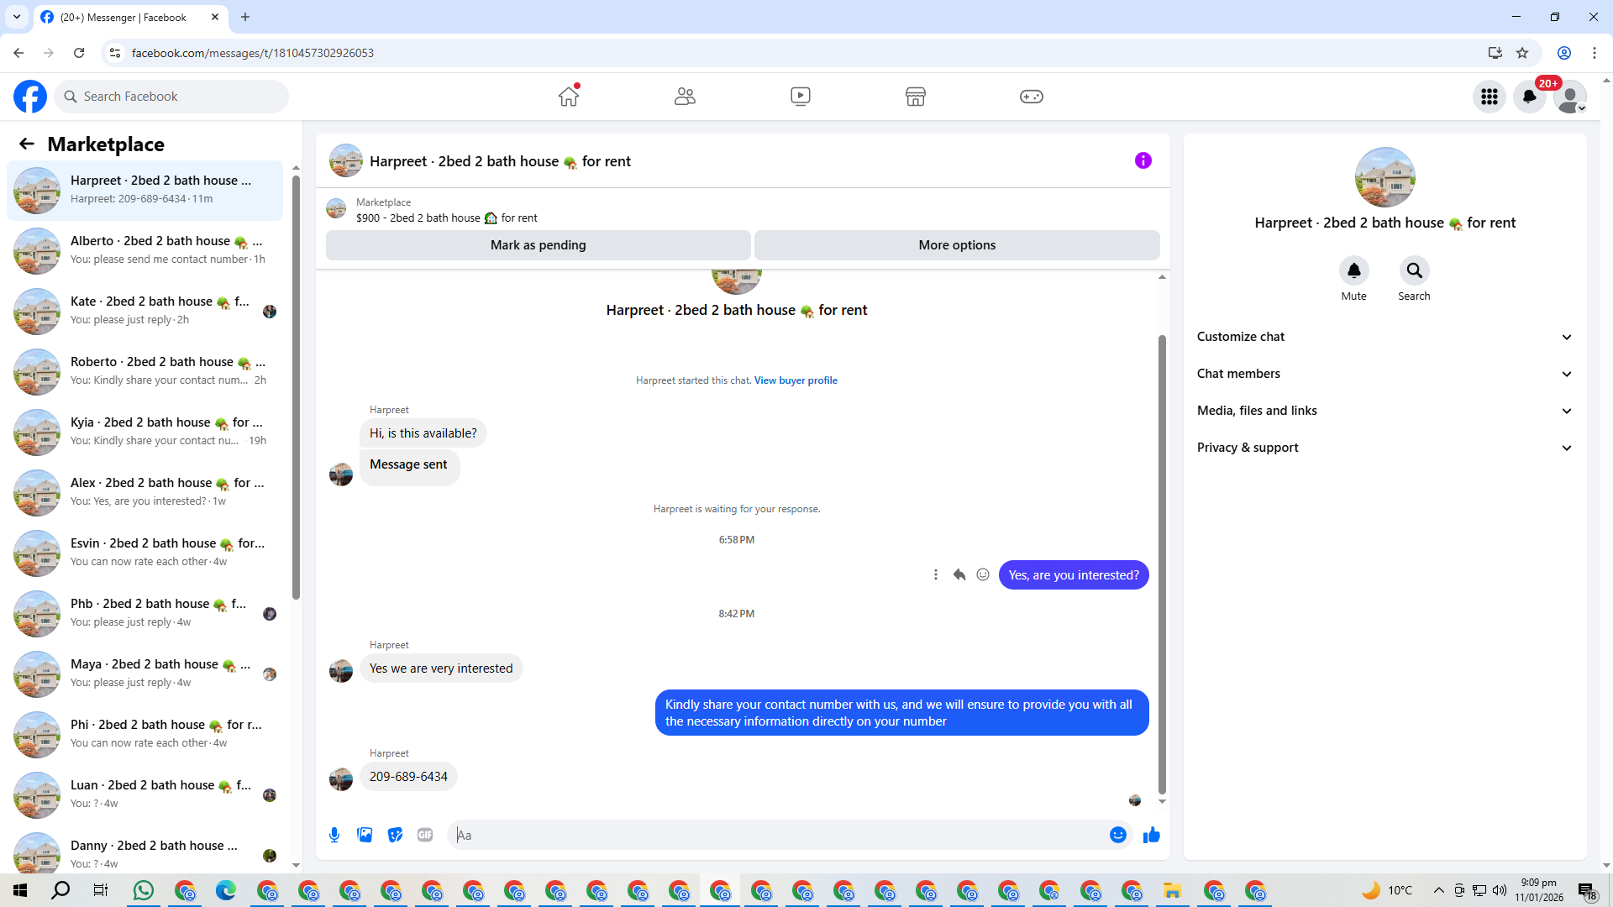Click the chat messages scrollbar
This screenshot has height=907, width=1613.
(x=1162, y=564)
